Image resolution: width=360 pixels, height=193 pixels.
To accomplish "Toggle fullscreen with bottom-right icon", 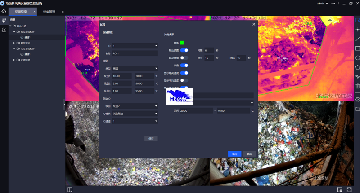I will 349,189.
